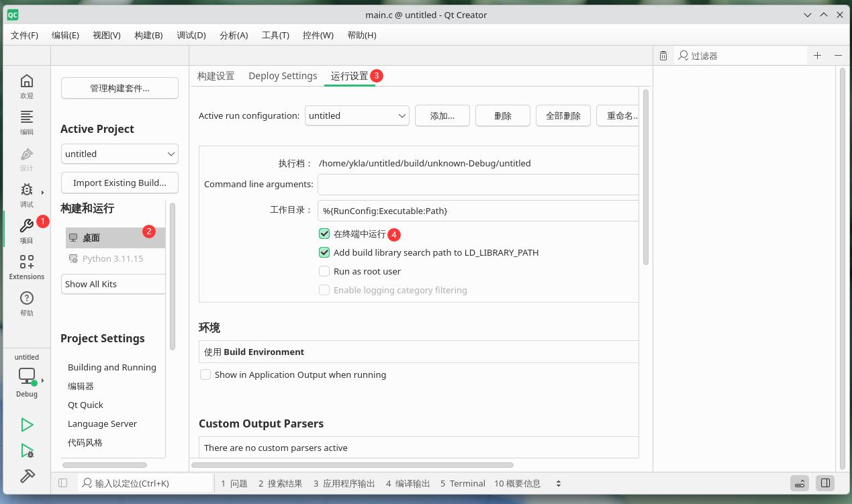This screenshot has height=504, width=852.
Task: Open the 视图(V) menu
Action: pyautogui.click(x=107, y=35)
